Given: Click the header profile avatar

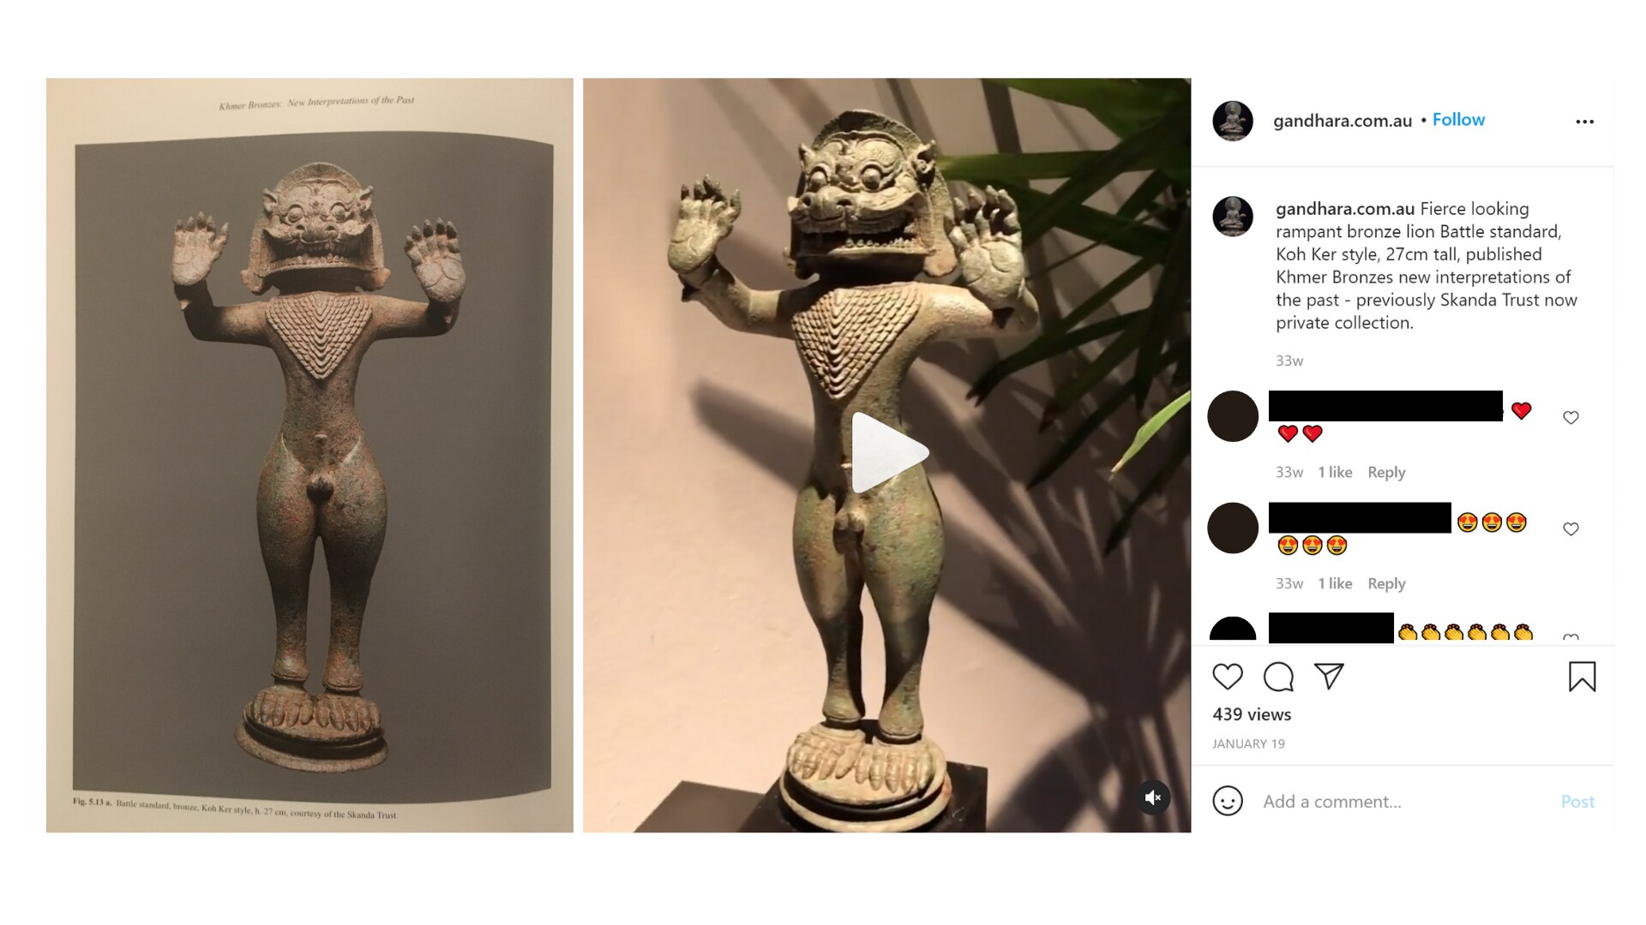Looking at the screenshot, I should pyautogui.click(x=1233, y=121).
